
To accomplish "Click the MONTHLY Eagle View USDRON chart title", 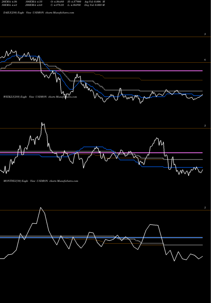I will 41,181.
